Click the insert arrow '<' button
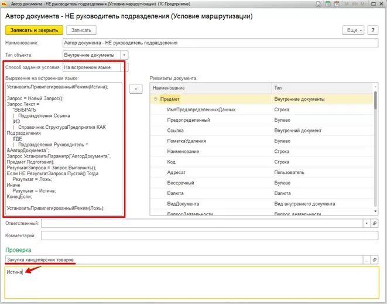Viewport: 387px width, 304px height. 135,88
